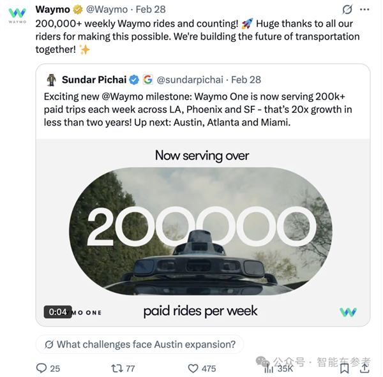Click the Grok icon at top right
This screenshot has height=377, width=383.
pos(348,10)
